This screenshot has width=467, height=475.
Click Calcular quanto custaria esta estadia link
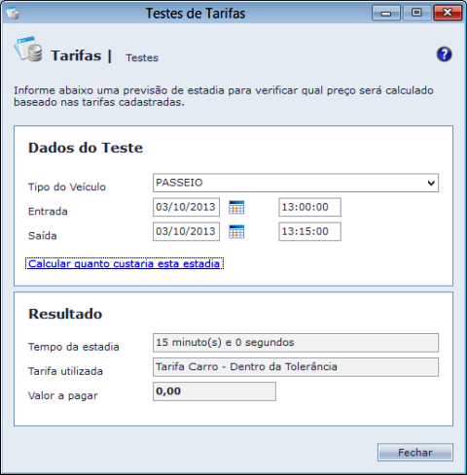pyautogui.click(x=125, y=263)
